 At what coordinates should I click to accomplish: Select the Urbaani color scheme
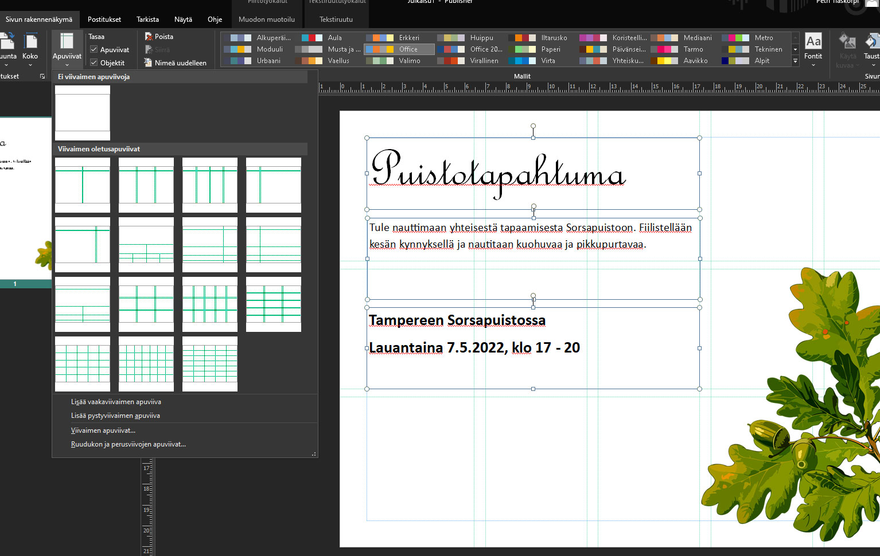pos(257,61)
